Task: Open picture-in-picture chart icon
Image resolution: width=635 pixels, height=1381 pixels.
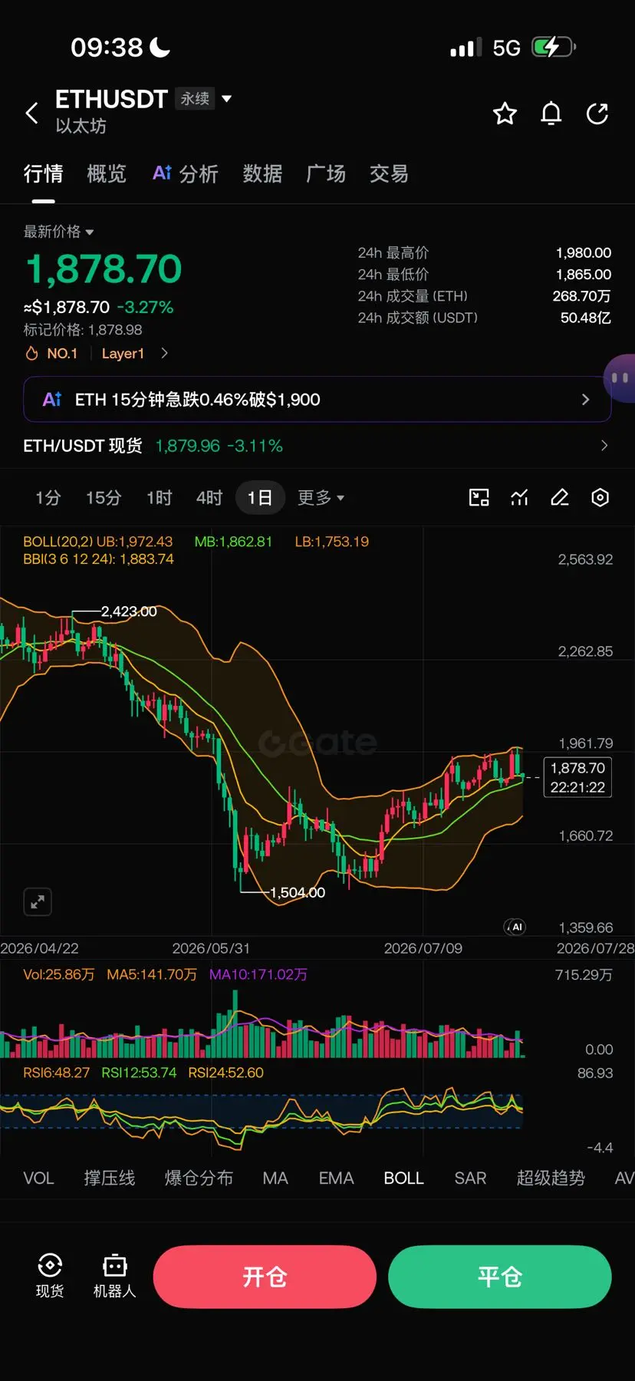Action: click(x=479, y=498)
